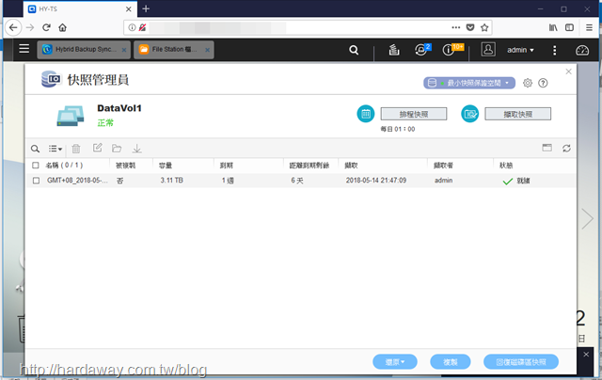Sort by the 到期 column header
Image resolution: width=602 pixels, height=380 pixels.
pyautogui.click(x=227, y=166)
